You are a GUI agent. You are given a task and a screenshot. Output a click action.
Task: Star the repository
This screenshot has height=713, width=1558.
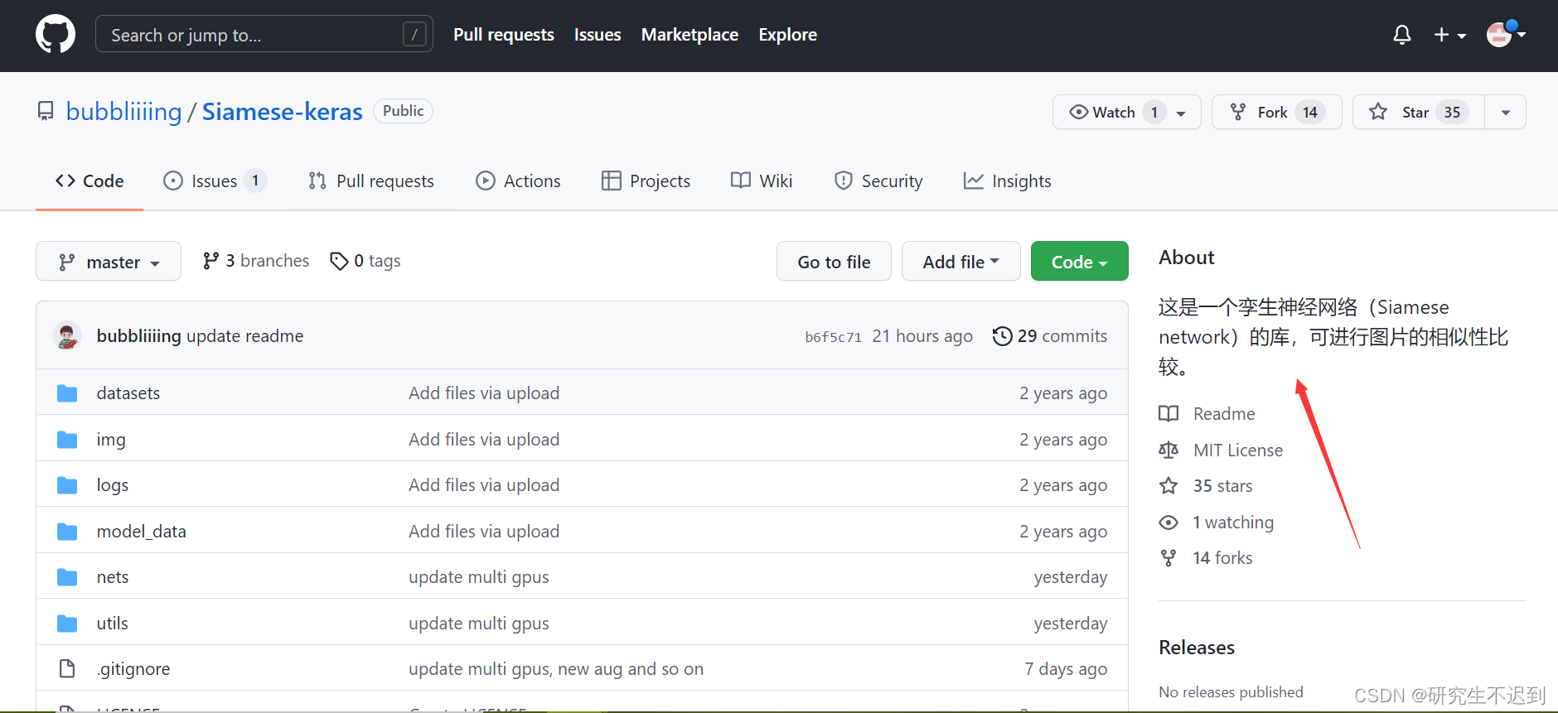[x=1418, y=112]
